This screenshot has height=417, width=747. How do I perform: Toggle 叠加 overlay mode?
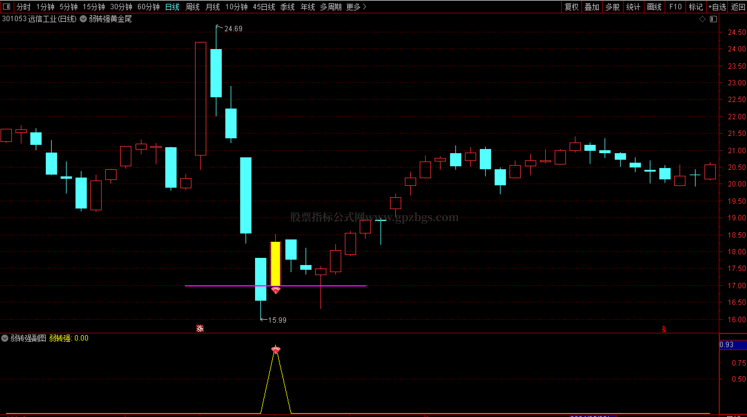(x=592, y=7)
